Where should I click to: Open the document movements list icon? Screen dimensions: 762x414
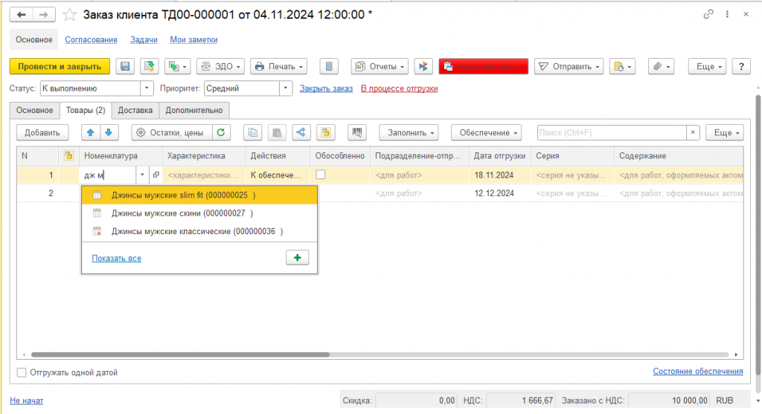329,66
